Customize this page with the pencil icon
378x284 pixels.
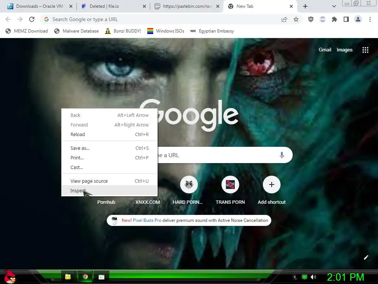[x=366, y=257]
